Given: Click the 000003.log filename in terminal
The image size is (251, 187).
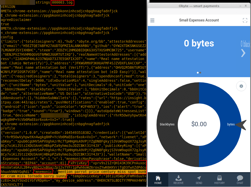Looking at the screenshot, I should point(62,3).
